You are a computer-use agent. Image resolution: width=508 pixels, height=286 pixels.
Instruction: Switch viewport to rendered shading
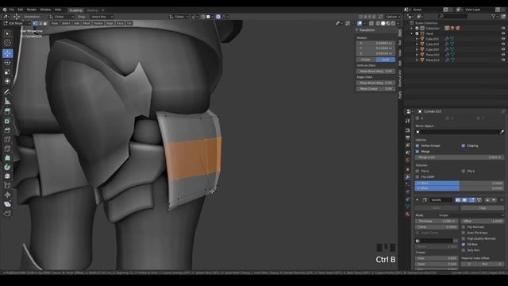pyautogui.click(x=393, y=23)
